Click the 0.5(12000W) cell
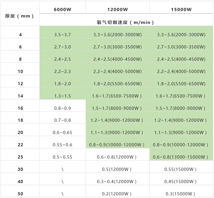The width and height of the screenshot is (214, 198). pyautogui.click(x=118, y=169)
